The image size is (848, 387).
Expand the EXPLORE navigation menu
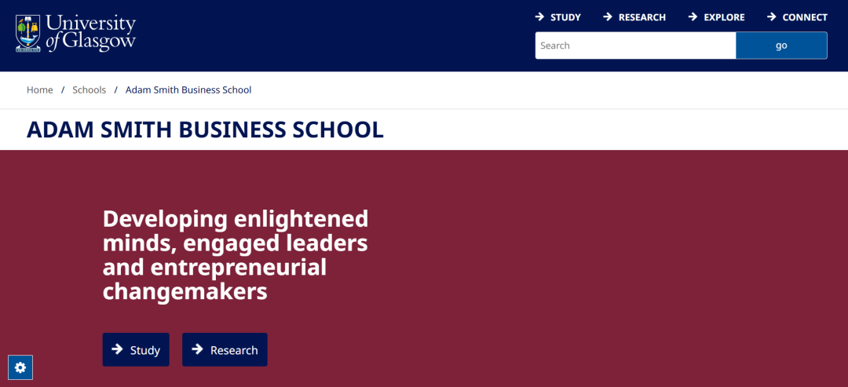click(724, 17)
